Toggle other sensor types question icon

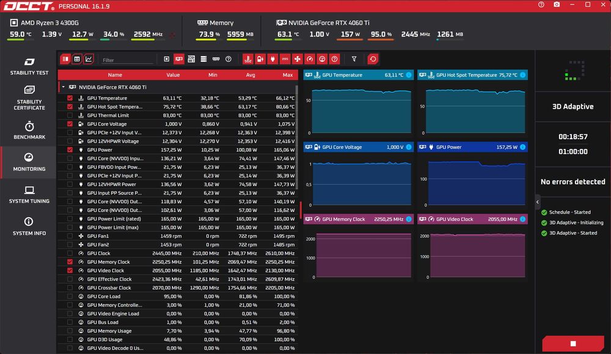pos(334,59)
